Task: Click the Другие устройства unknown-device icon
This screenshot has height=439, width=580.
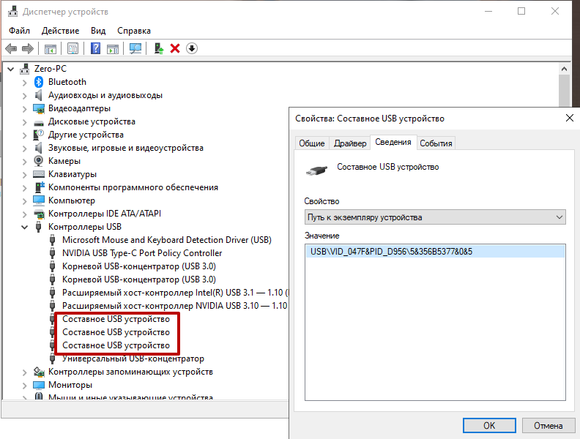Action: (39, 135)
